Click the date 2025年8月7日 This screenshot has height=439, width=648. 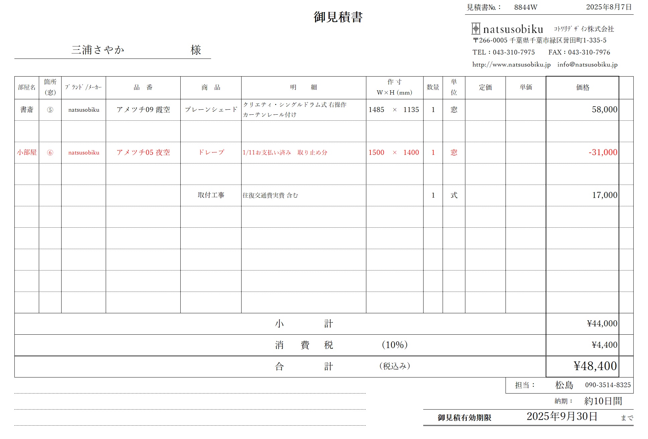tap(609, 7)
